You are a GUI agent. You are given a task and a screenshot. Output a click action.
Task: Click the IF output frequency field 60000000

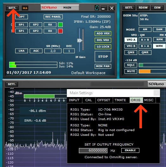pyautogui.click(x=93, y=151)
